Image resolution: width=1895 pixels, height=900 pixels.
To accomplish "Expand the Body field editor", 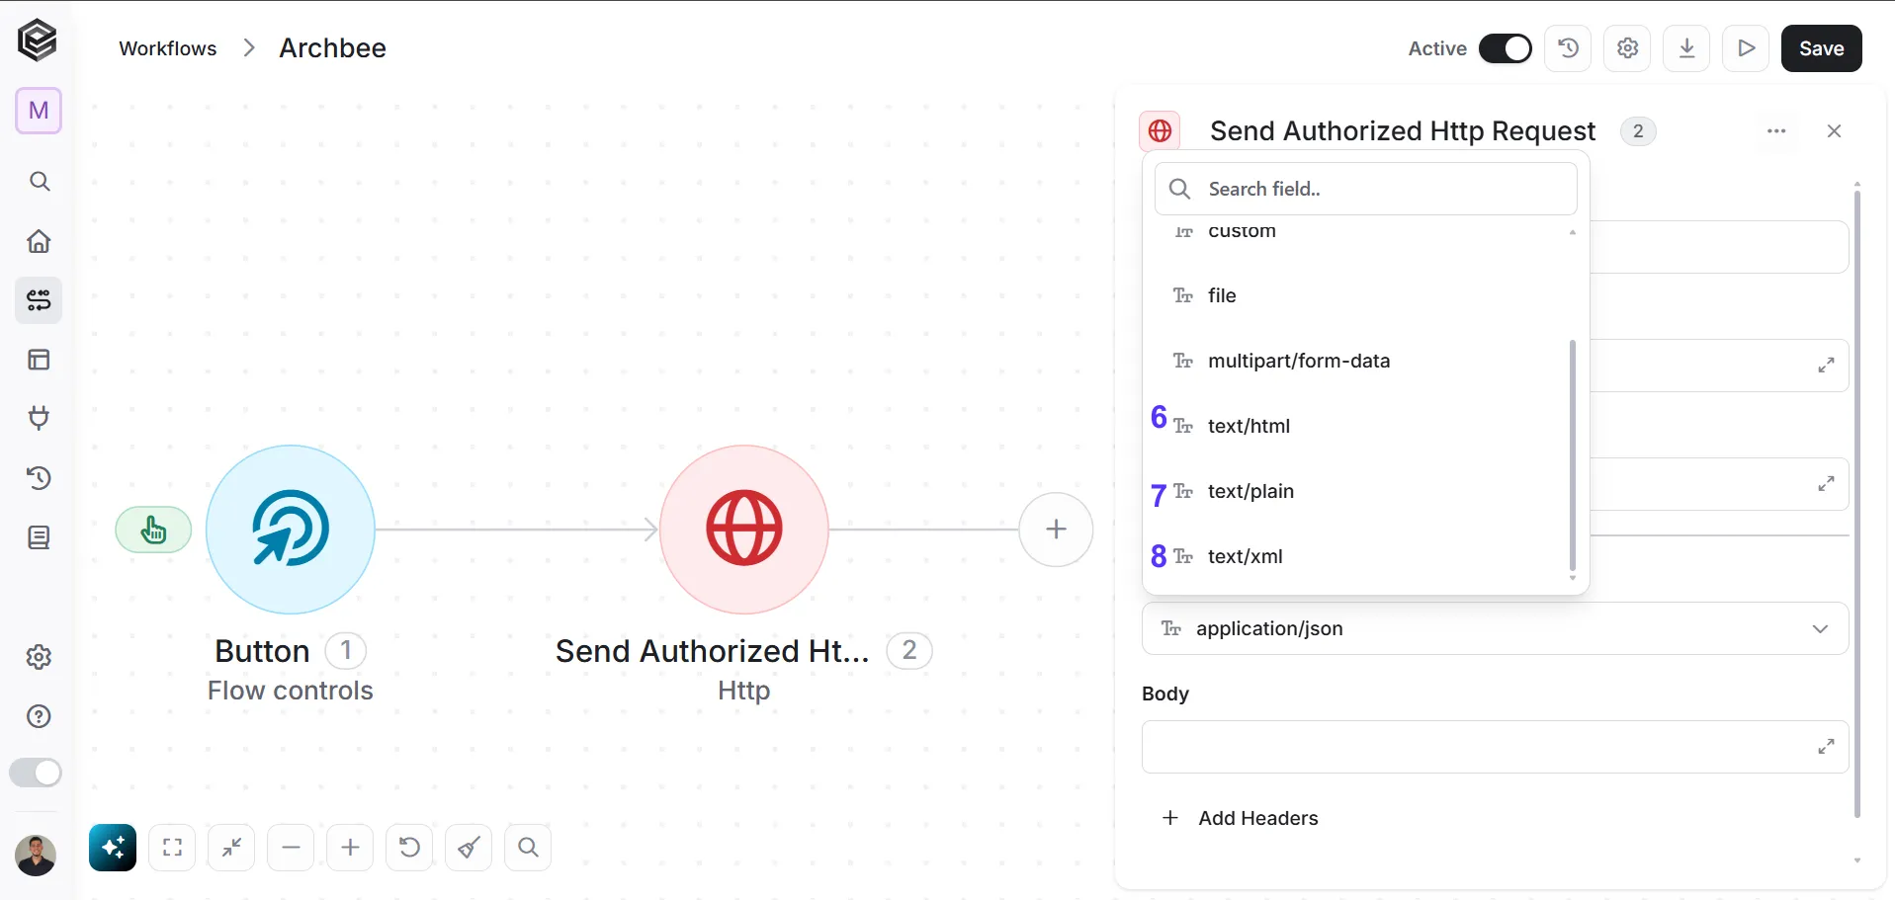I will pyautogui.click(x=1826, y=747).
